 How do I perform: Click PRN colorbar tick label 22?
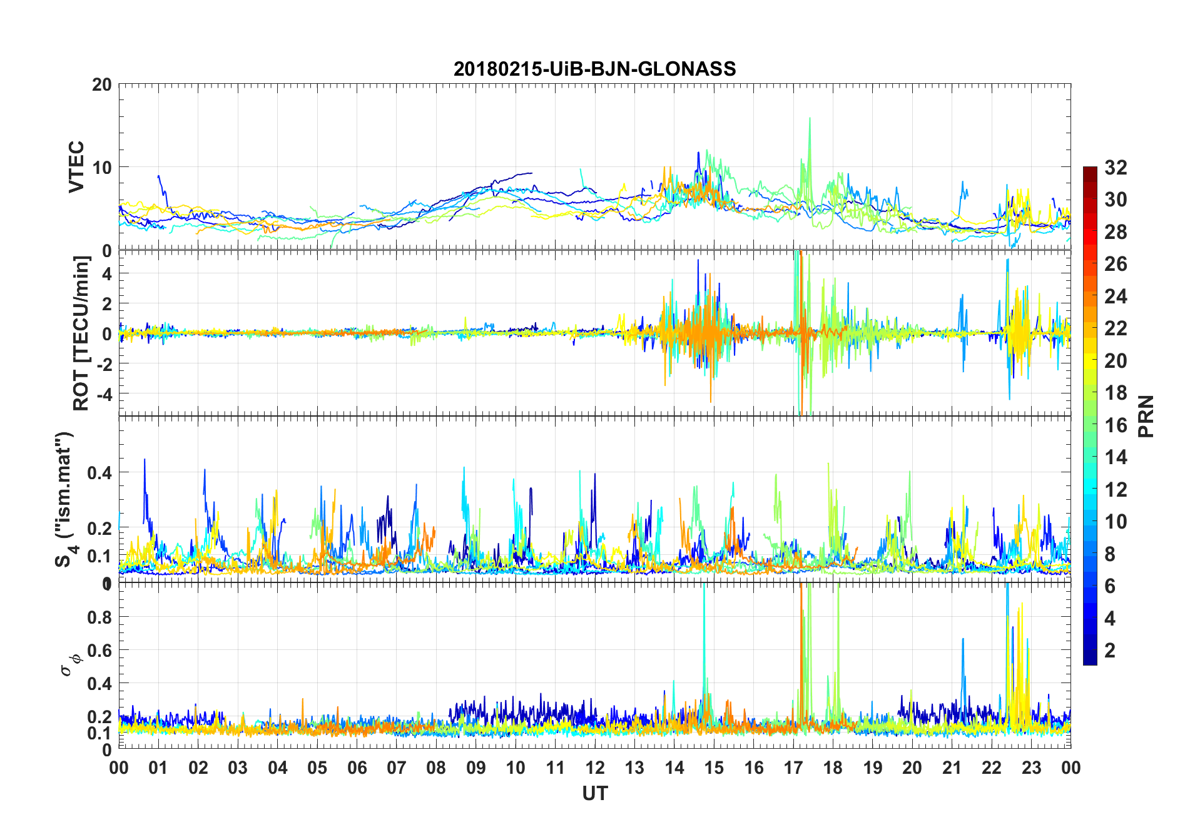click(1116, 328)
